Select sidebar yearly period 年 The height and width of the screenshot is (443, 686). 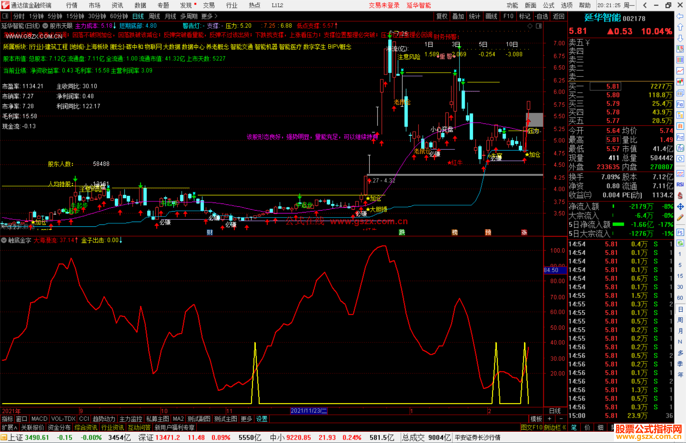point(680,375)
